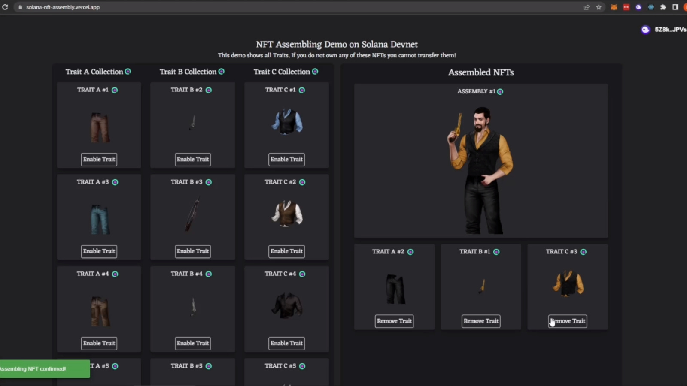The image size is (687, 386).
Task: Dismiss the 'Assembling NFT confirmed!' notification
Action: tap(45, 369)
